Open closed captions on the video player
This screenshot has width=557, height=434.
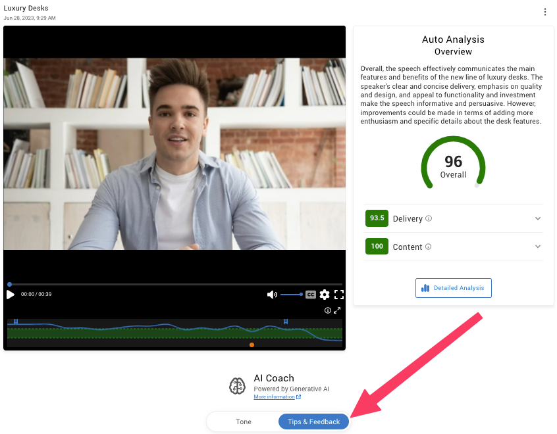point(311,295)
